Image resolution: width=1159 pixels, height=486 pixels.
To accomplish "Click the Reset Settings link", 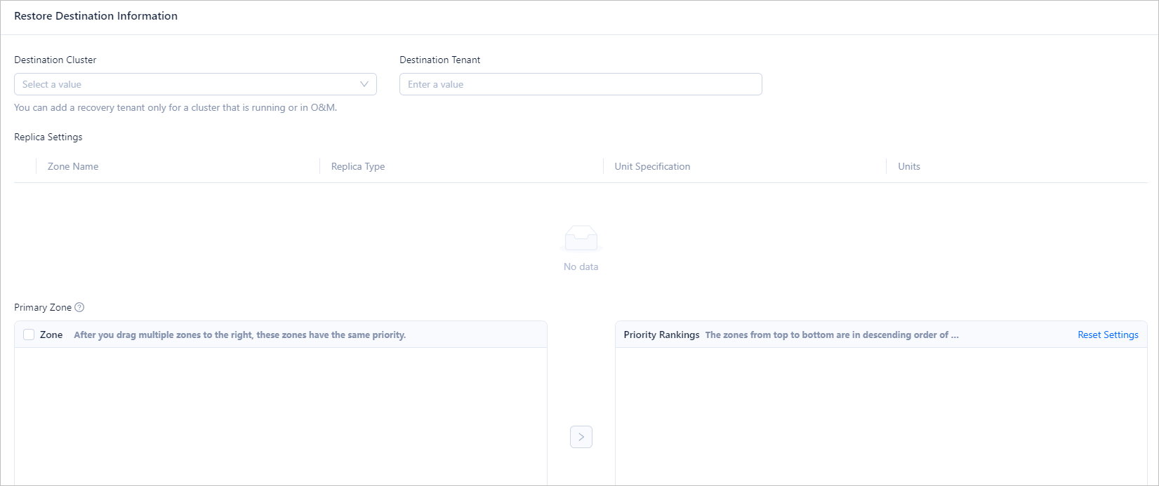I will click(1108, 335).
